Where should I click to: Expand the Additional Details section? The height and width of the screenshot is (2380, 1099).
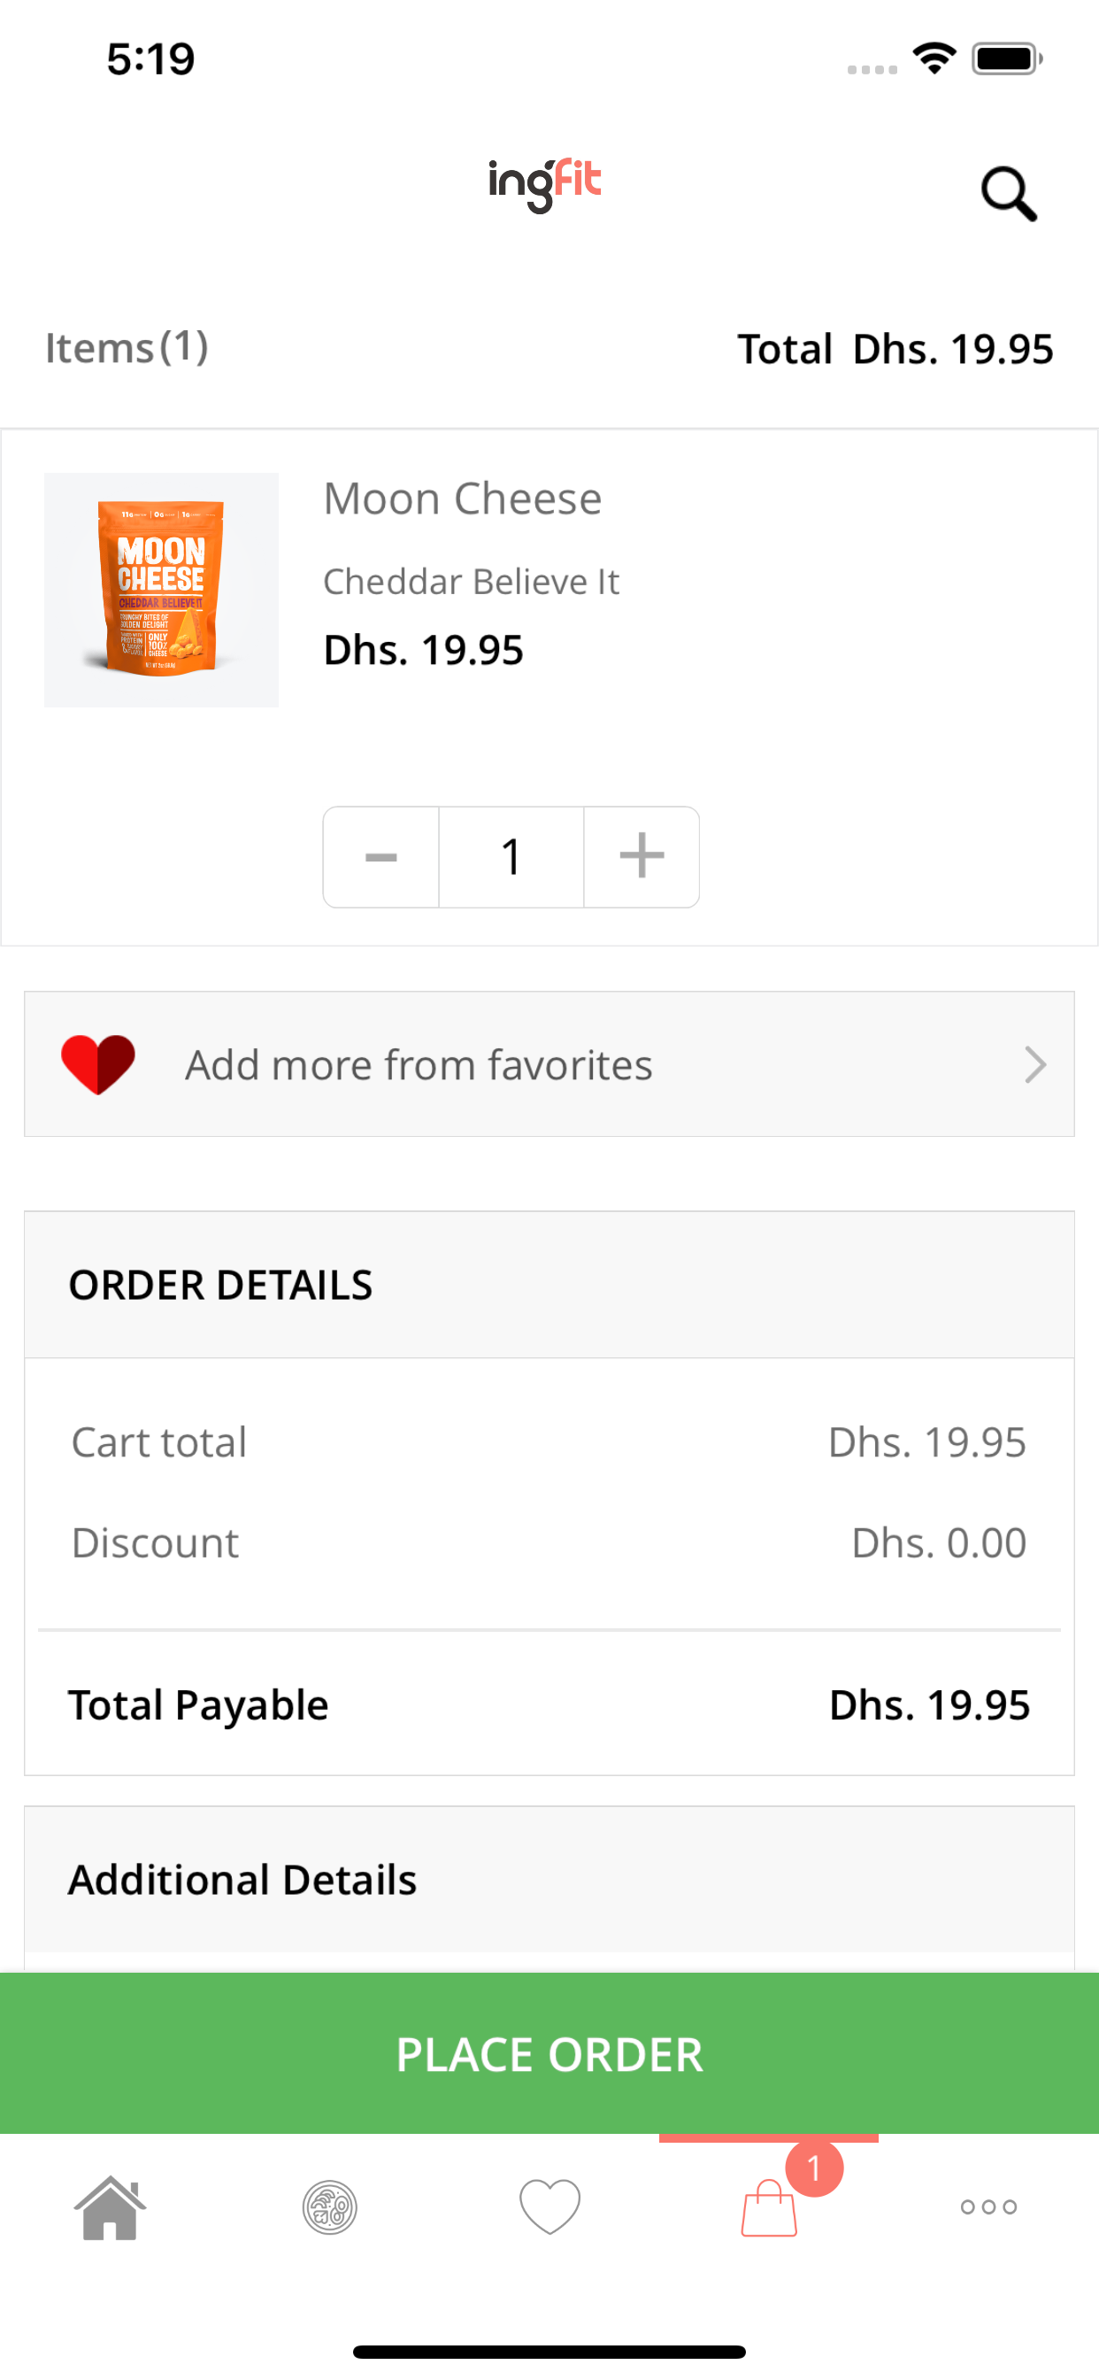(x=549, y=1879)
